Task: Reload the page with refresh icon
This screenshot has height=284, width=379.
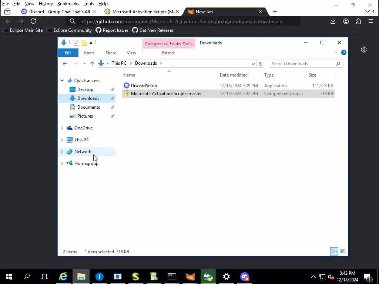Action: pyautogui.click(x=33, y=21)
